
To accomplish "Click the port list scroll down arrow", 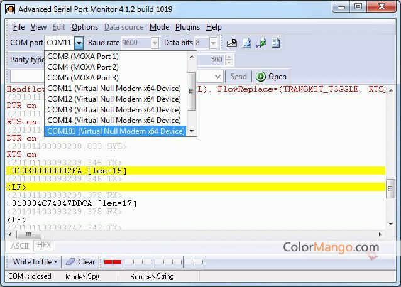I will point(192,131).
